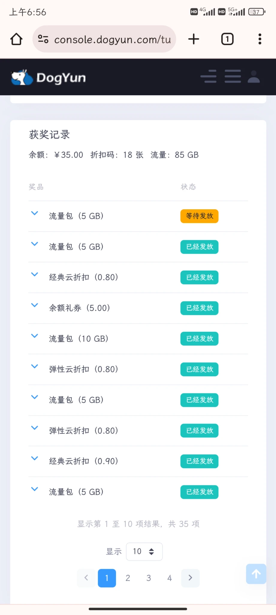Open the user account profile icon

click(254, 77)
